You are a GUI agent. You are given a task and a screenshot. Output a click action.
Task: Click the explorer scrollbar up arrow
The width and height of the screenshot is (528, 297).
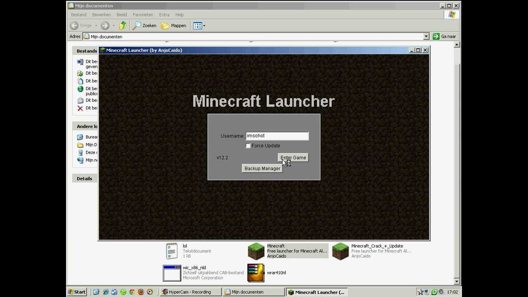pos(457,45)
